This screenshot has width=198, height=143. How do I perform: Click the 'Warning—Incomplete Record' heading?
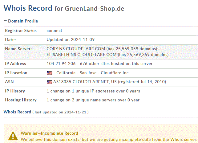point(49,133)
